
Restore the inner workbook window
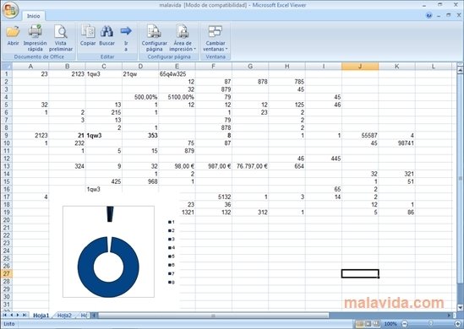[449, 15]
